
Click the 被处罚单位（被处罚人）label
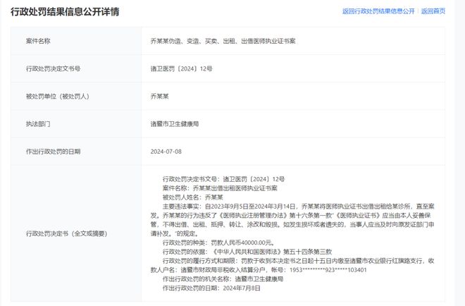[58, 96]
